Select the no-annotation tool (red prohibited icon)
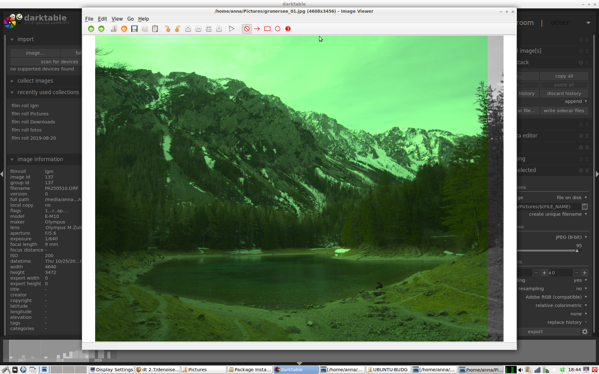 click(x=247, y=29)
